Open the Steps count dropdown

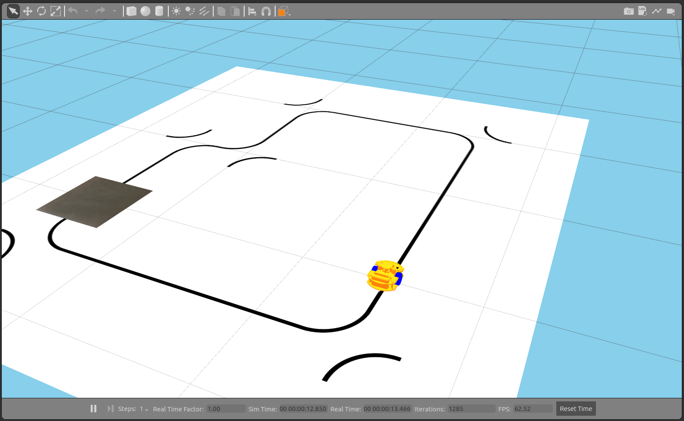pyautogui.click(x=144, y=409)
